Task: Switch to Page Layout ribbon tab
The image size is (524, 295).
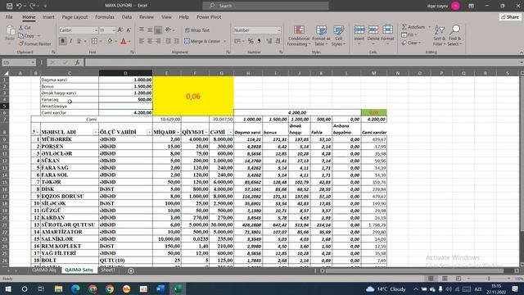Action: click(75, 16)
